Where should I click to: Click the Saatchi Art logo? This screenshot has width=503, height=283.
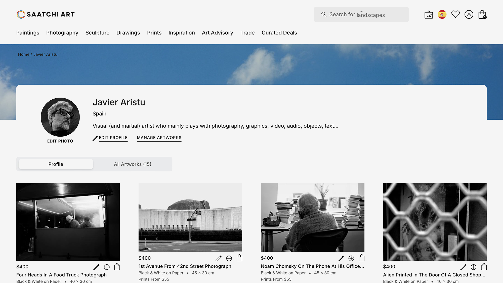point(46,14)
